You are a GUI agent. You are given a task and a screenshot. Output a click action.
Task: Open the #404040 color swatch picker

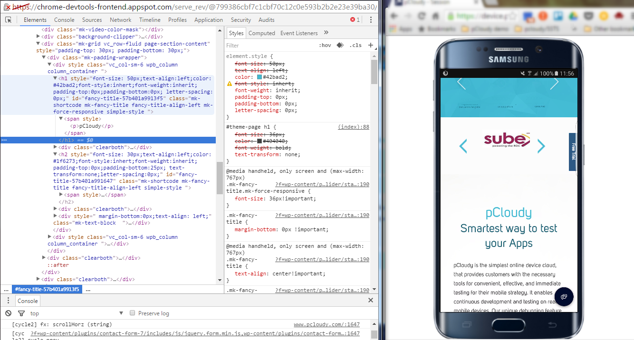point(259,141)
